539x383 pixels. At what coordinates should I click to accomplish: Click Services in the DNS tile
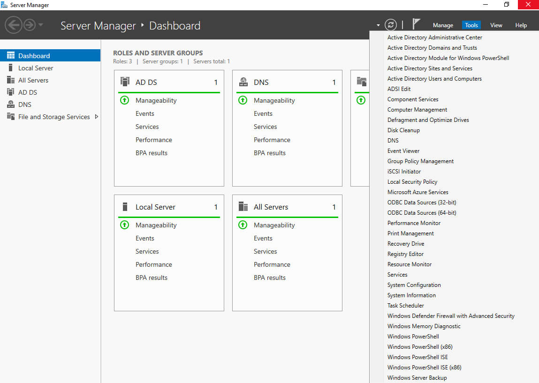coord(265,127)
